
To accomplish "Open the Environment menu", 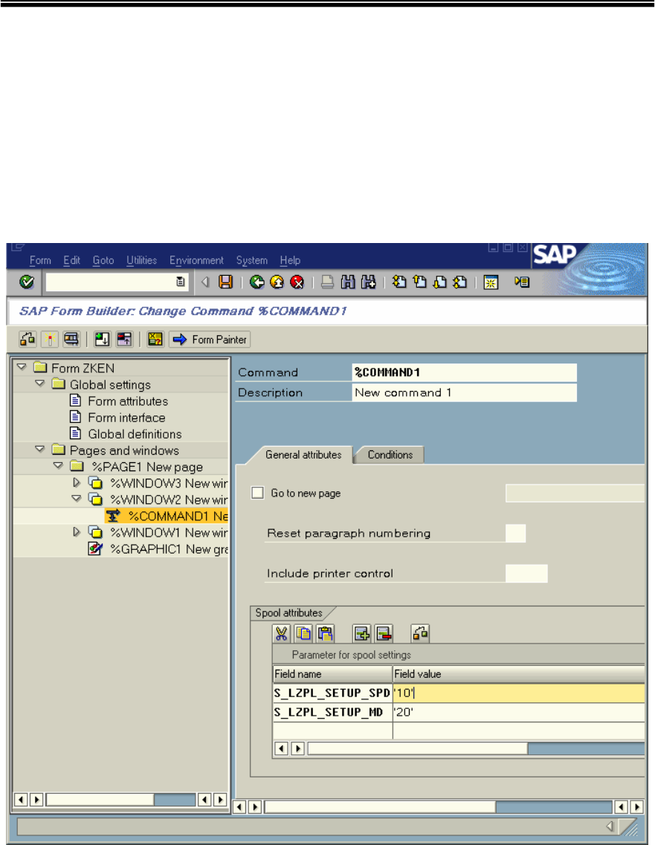I will coord(196,261).
